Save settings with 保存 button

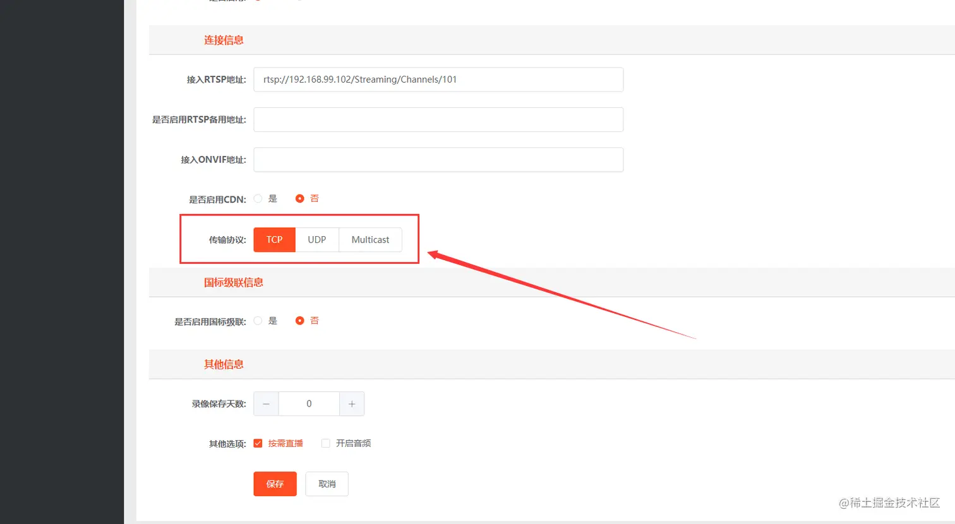click(275, 484)
